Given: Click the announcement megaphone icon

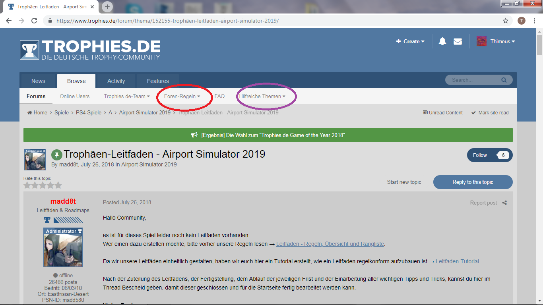Looking at the screenshot, I should click(x=194, y=135).
